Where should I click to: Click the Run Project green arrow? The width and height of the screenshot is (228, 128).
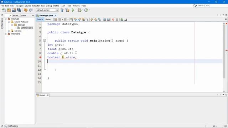[x=73, y=10]
